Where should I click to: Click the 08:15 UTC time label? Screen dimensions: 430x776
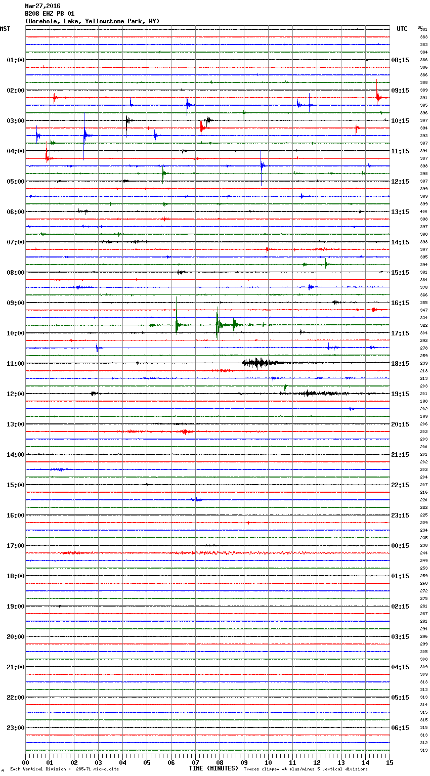point(400,60)
